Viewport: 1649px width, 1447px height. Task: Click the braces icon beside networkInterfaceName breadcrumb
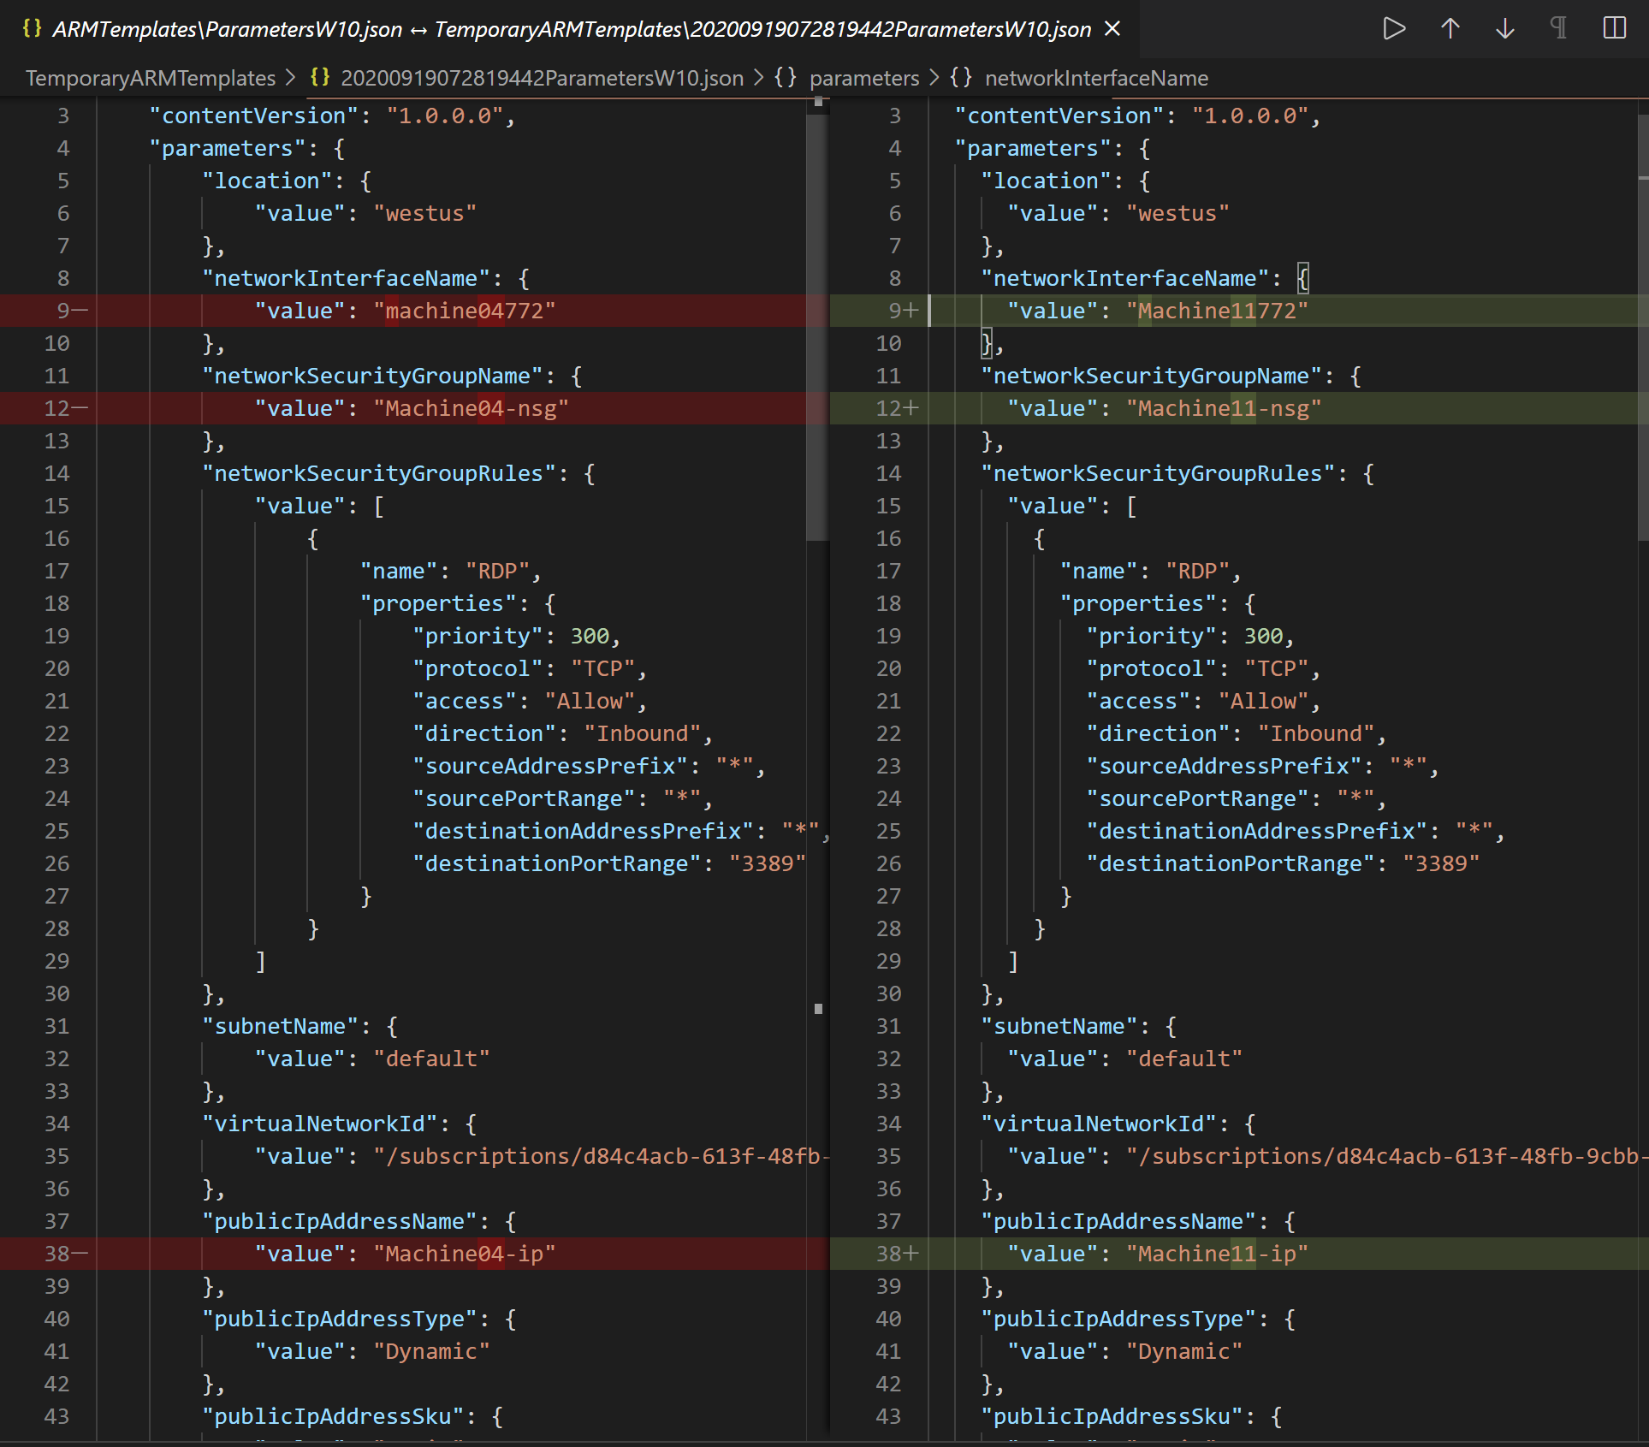point(961,78)
